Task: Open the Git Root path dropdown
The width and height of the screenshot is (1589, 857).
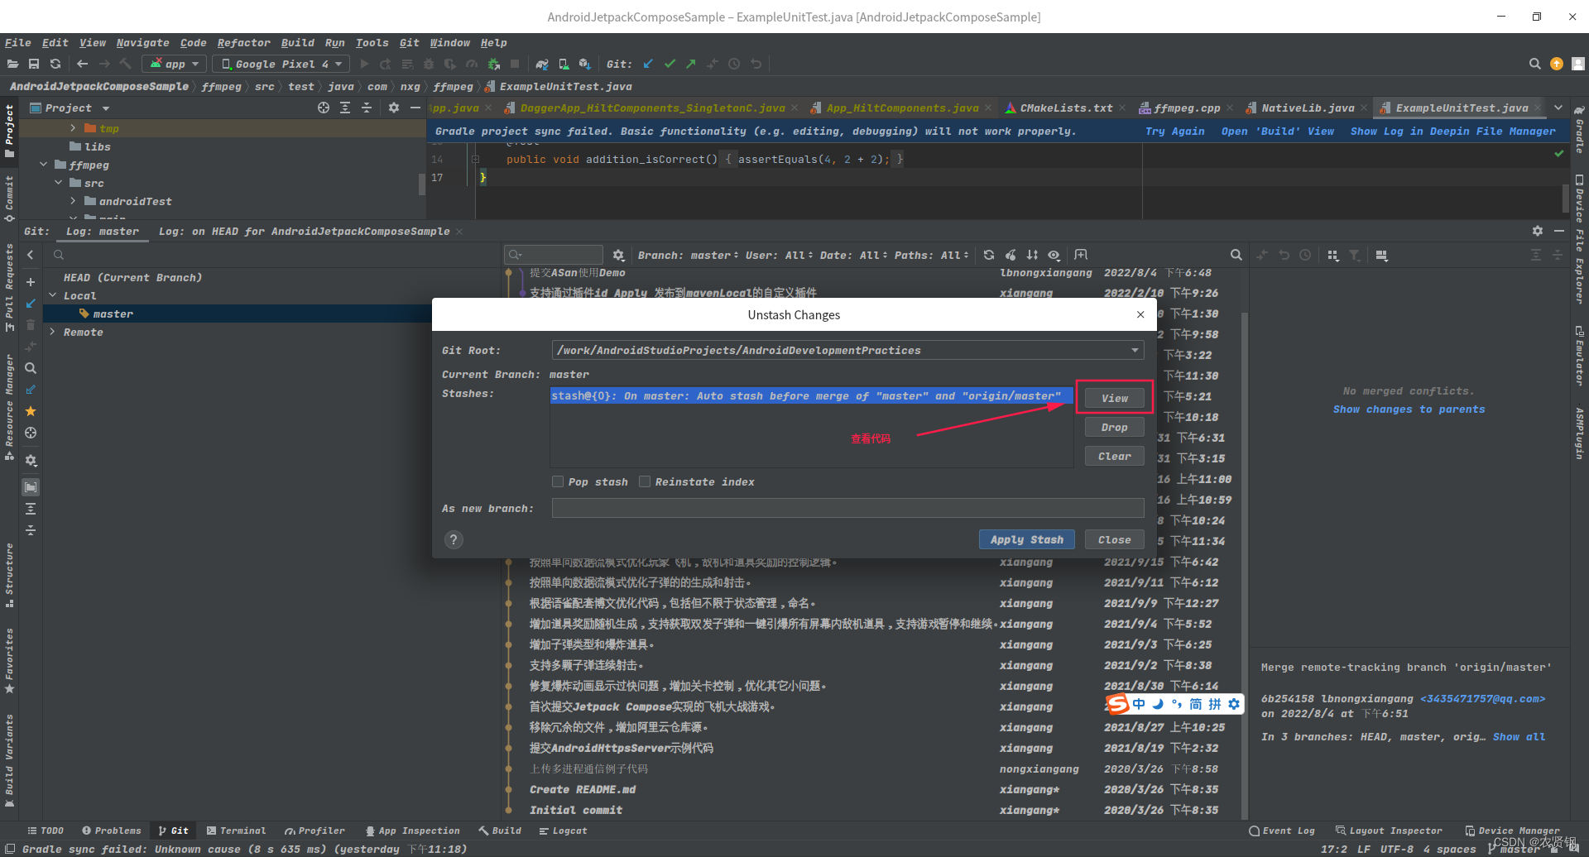Action: pos(1135,350)
